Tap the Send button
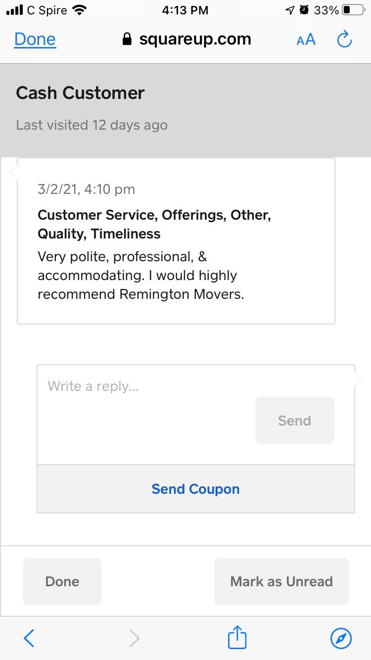The width and height of the screenshot is (371, 660). click(295, 421)
